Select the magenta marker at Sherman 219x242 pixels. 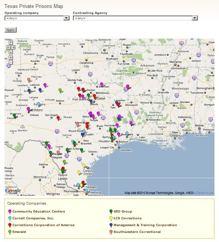tap(102, 84)
